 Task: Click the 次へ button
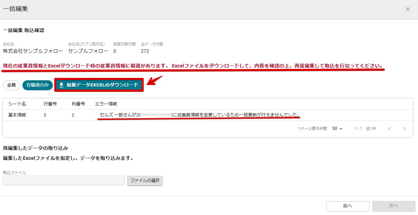tap(393, 206)
